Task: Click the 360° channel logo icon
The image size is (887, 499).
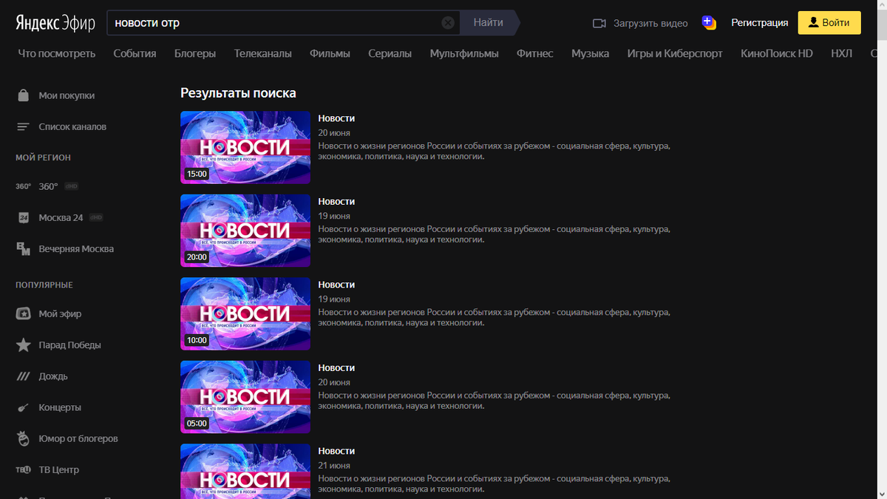Action: point(24,186)
